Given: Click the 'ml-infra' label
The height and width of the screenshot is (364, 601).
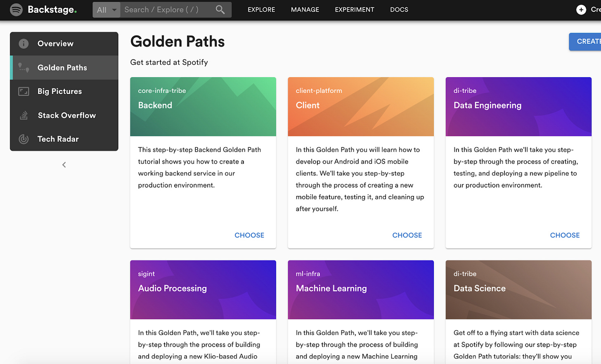Looking at the screenshot, I should (x=308, y=274).
